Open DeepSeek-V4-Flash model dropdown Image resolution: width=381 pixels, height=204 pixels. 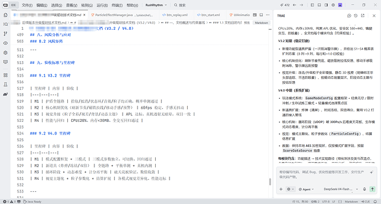click(341, 189)
